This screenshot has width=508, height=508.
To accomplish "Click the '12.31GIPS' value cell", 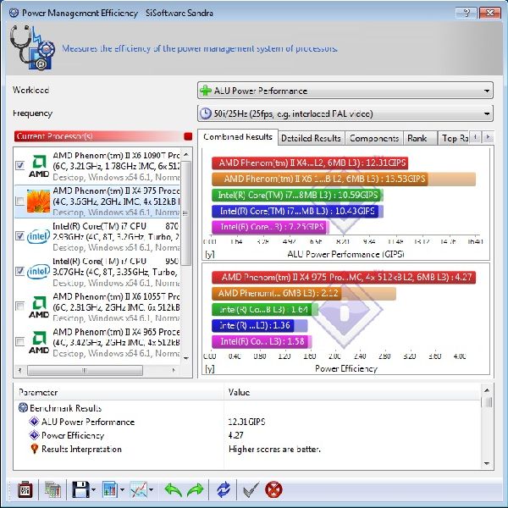I will 246,422.
